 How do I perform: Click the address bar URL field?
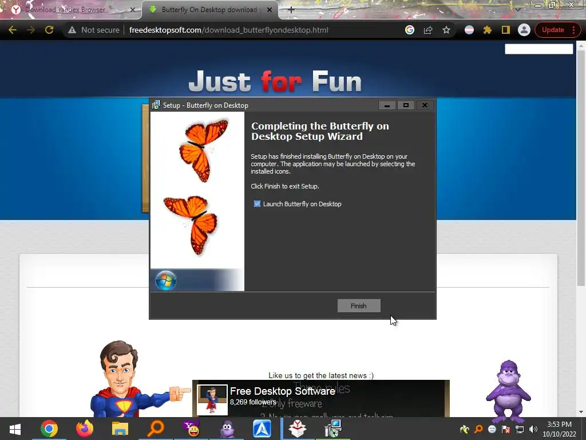coord(228,30)
